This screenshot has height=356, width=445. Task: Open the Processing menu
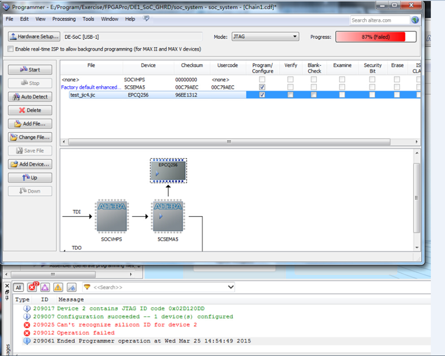[x=64, y=19]
